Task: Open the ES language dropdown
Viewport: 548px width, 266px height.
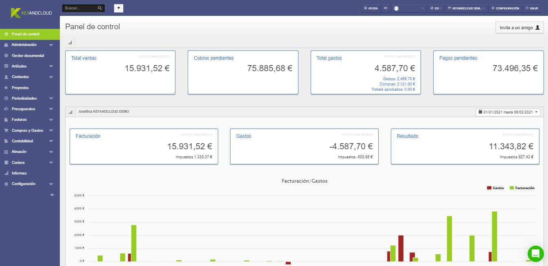Action: pyautogui.click(x=436, y=8)
